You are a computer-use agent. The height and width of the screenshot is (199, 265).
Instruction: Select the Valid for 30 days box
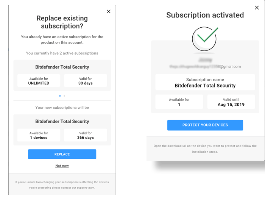[x=85, y=81]
